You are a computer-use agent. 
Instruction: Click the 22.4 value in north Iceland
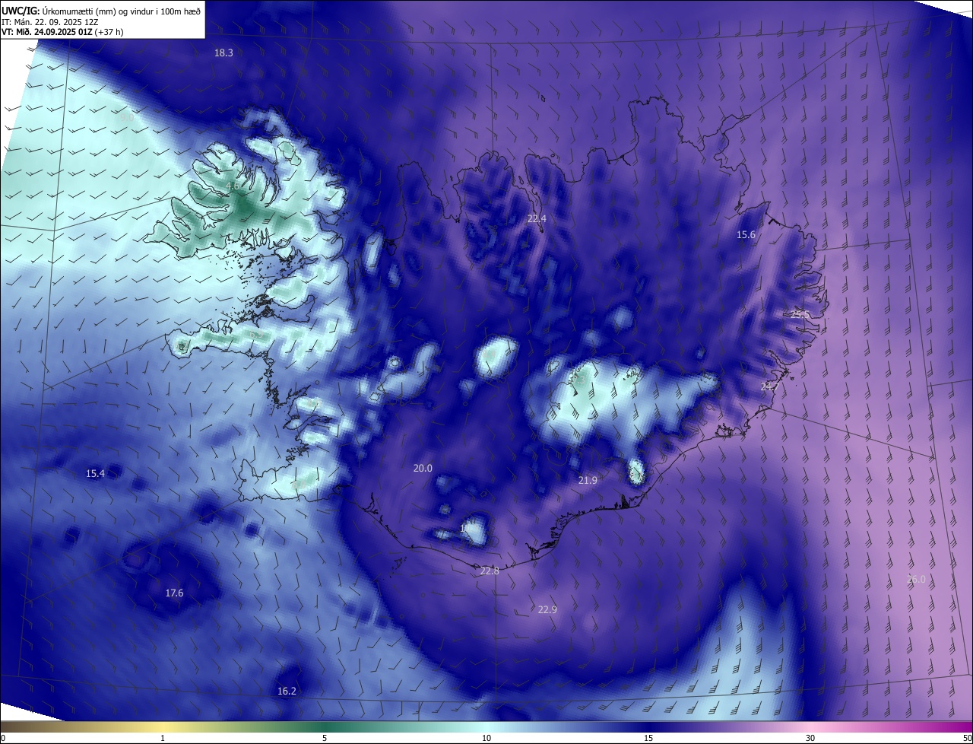click(x=537, y=218)
